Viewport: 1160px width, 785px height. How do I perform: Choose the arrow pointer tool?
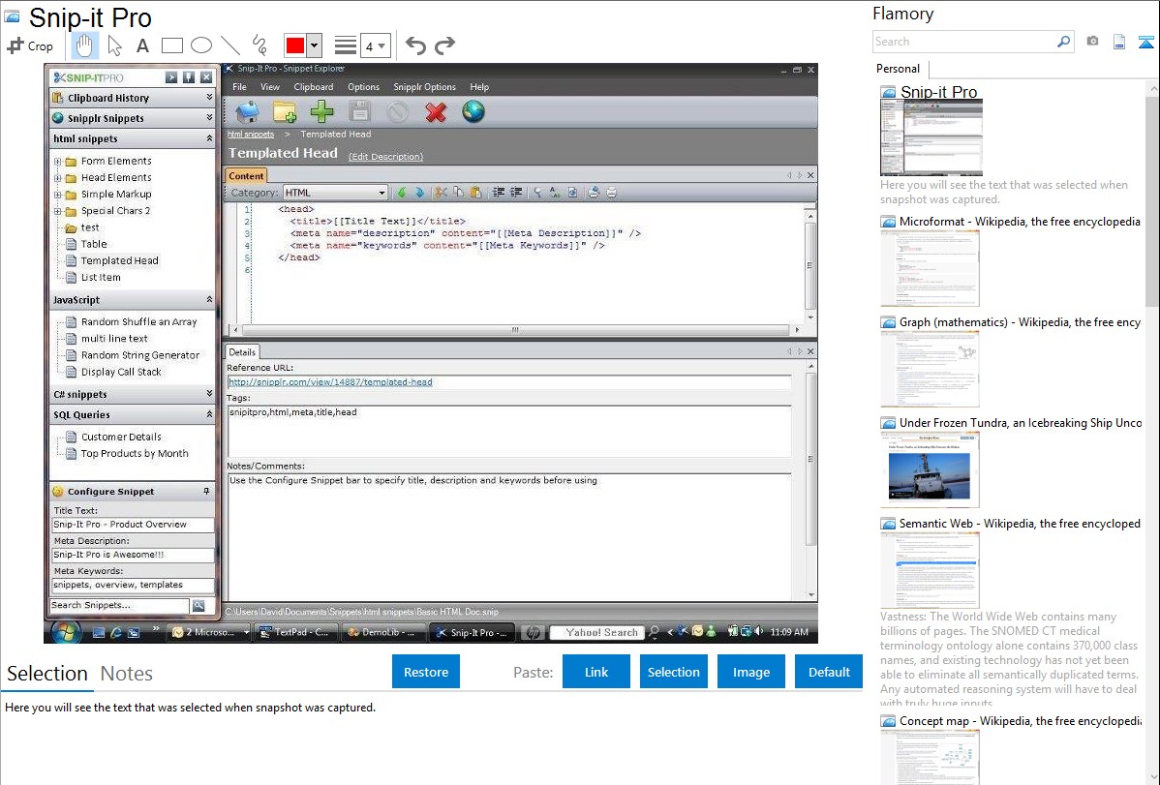pyautogui.click(x=114, y=45)
